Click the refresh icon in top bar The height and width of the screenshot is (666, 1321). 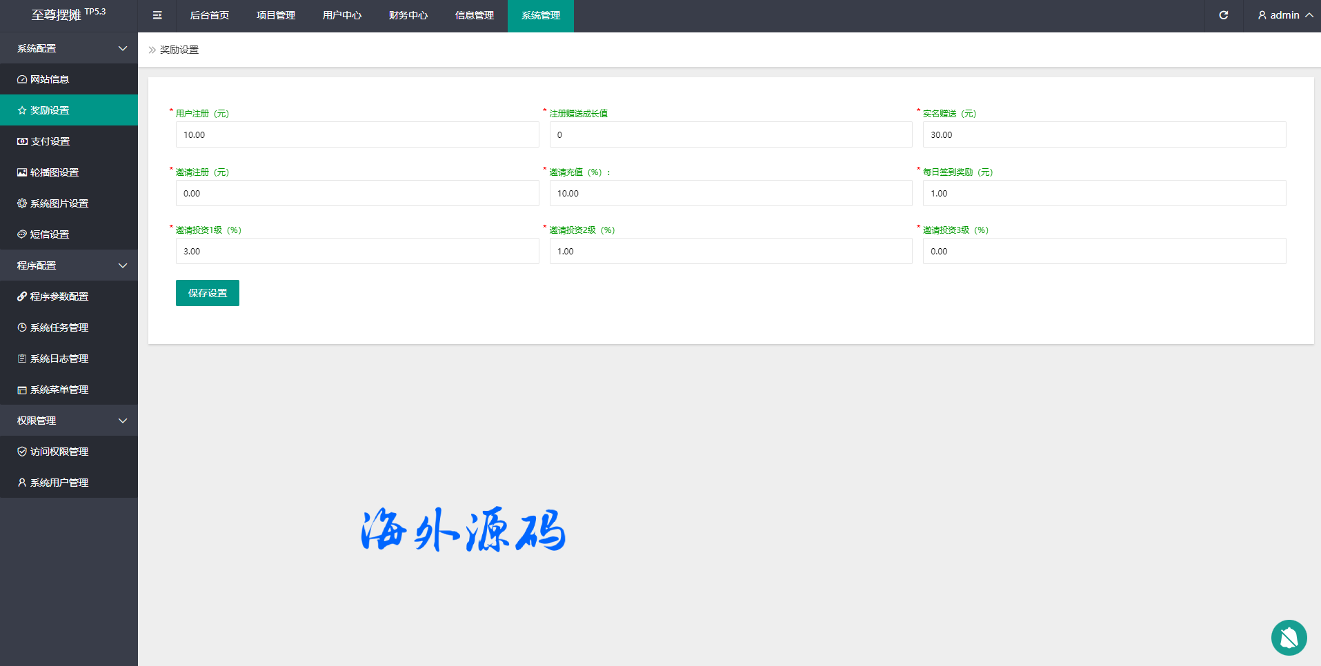click(1223, 15)
